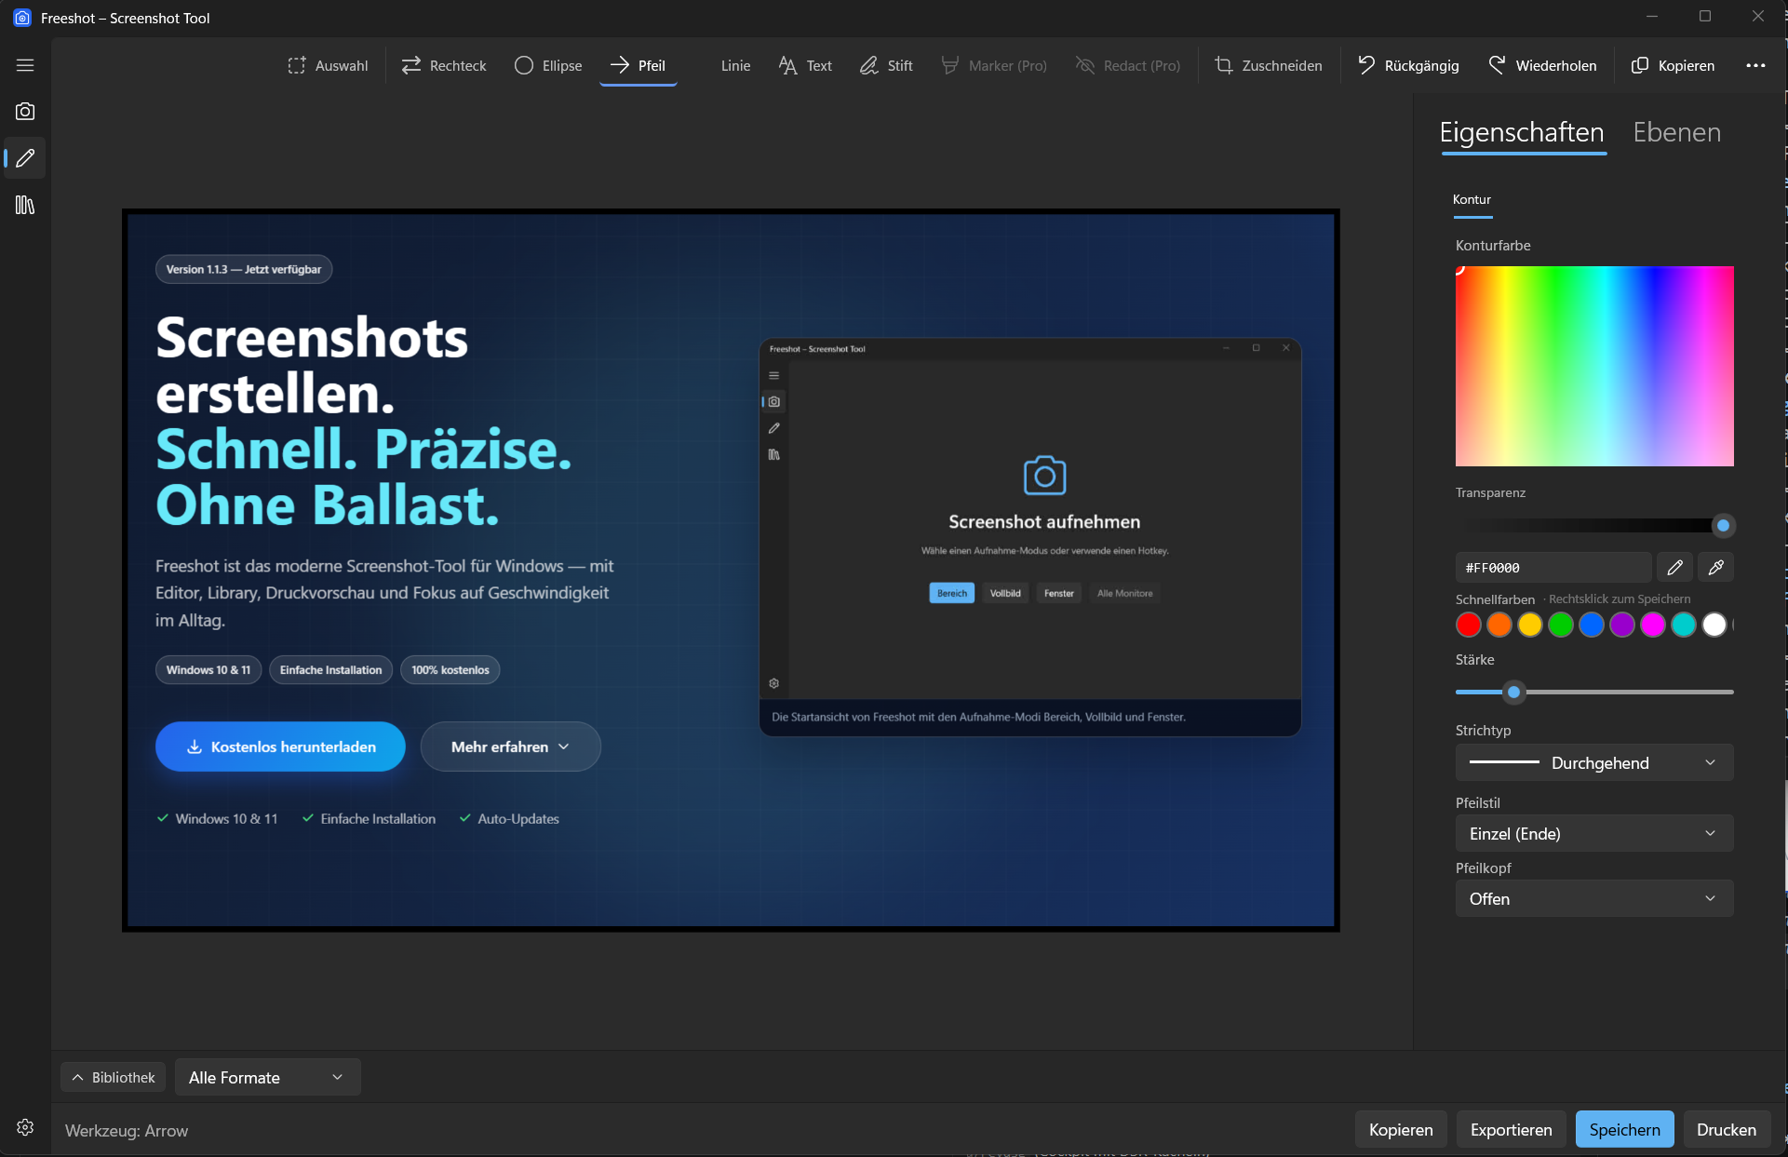Click the Bereich button in embedded preview
This screenshot has width=1788, height=1157.
(951, 593)
